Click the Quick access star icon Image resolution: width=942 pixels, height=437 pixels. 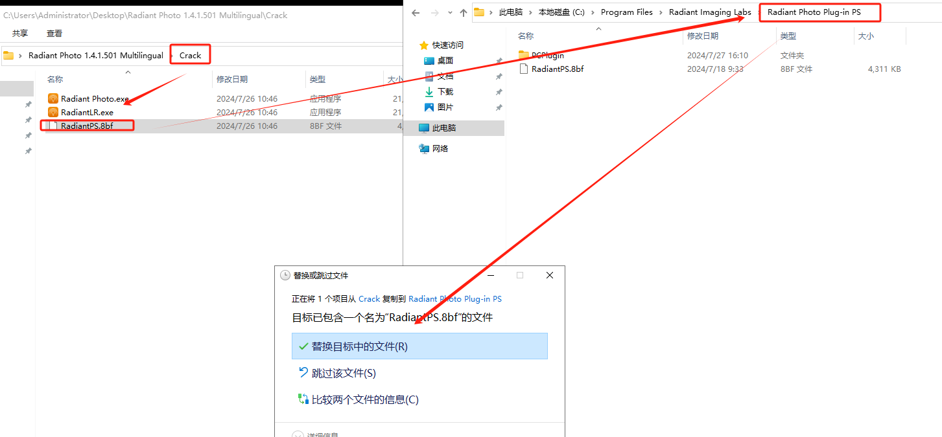point(424,45)
